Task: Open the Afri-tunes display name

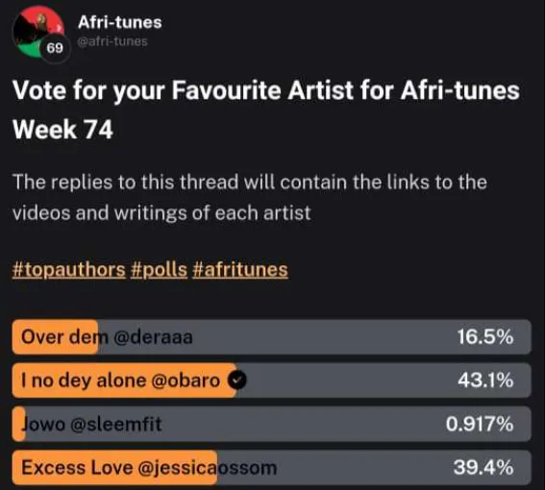Action: pos(120,23)
